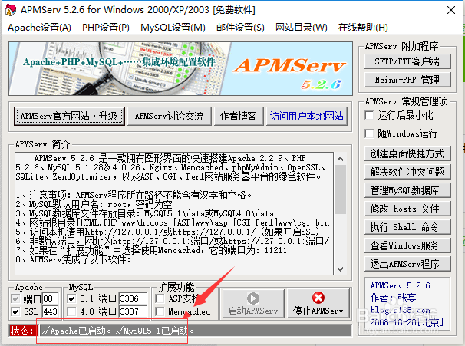Click 修改 hosts 文件 button

click(x=407, y=209)
